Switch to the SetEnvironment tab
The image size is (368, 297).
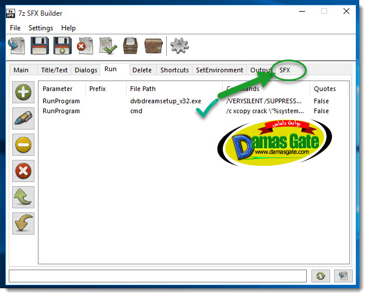click(x=219, y=70)
